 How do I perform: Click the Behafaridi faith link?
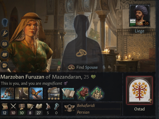pos(86,106)
